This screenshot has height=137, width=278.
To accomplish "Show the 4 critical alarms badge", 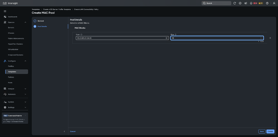I will pyautogui.click(x=255, y=3).
